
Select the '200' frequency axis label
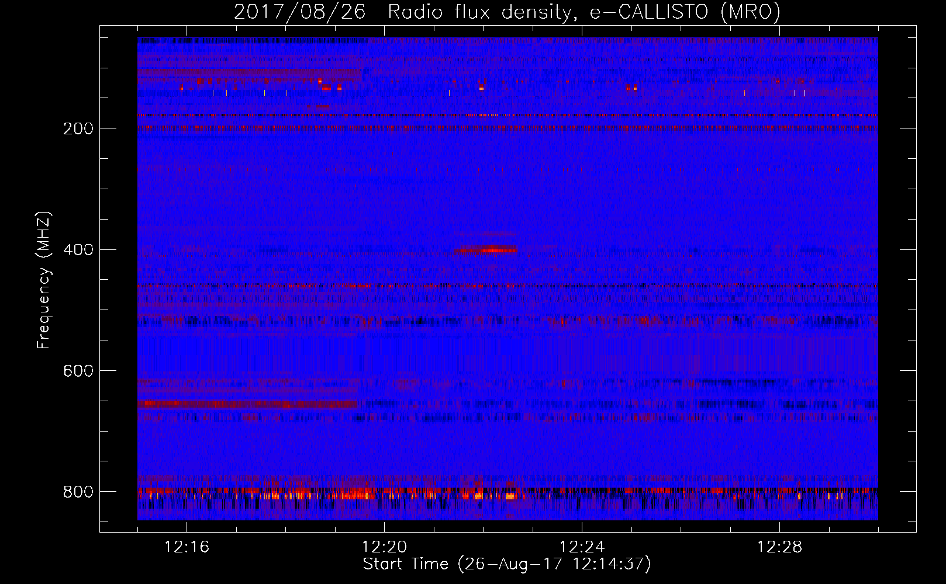78,128
